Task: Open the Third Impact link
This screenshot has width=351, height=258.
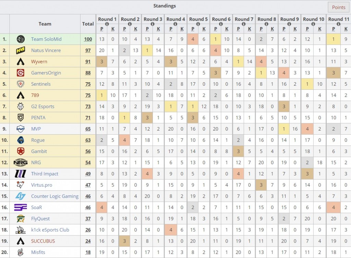Action: [x=45, y=174]
